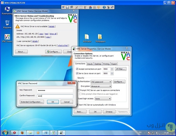Click the Basic... button in Properties

(80, 112)
